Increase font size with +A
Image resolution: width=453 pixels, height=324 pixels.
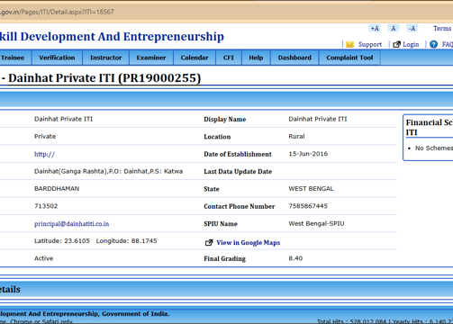375,28
